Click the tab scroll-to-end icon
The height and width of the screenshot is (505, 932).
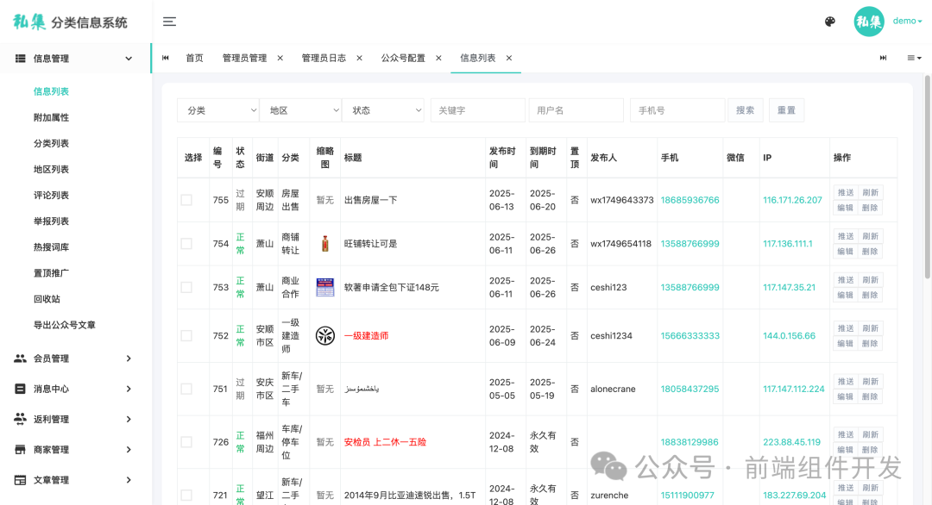(883, 58)
